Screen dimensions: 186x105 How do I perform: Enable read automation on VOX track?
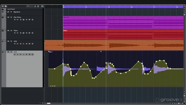[26, 44]
